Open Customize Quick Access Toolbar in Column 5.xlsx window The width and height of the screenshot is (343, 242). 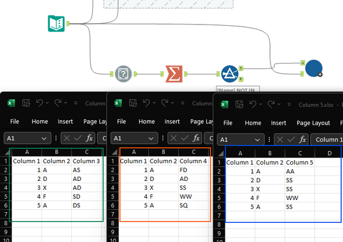(289, 104)
